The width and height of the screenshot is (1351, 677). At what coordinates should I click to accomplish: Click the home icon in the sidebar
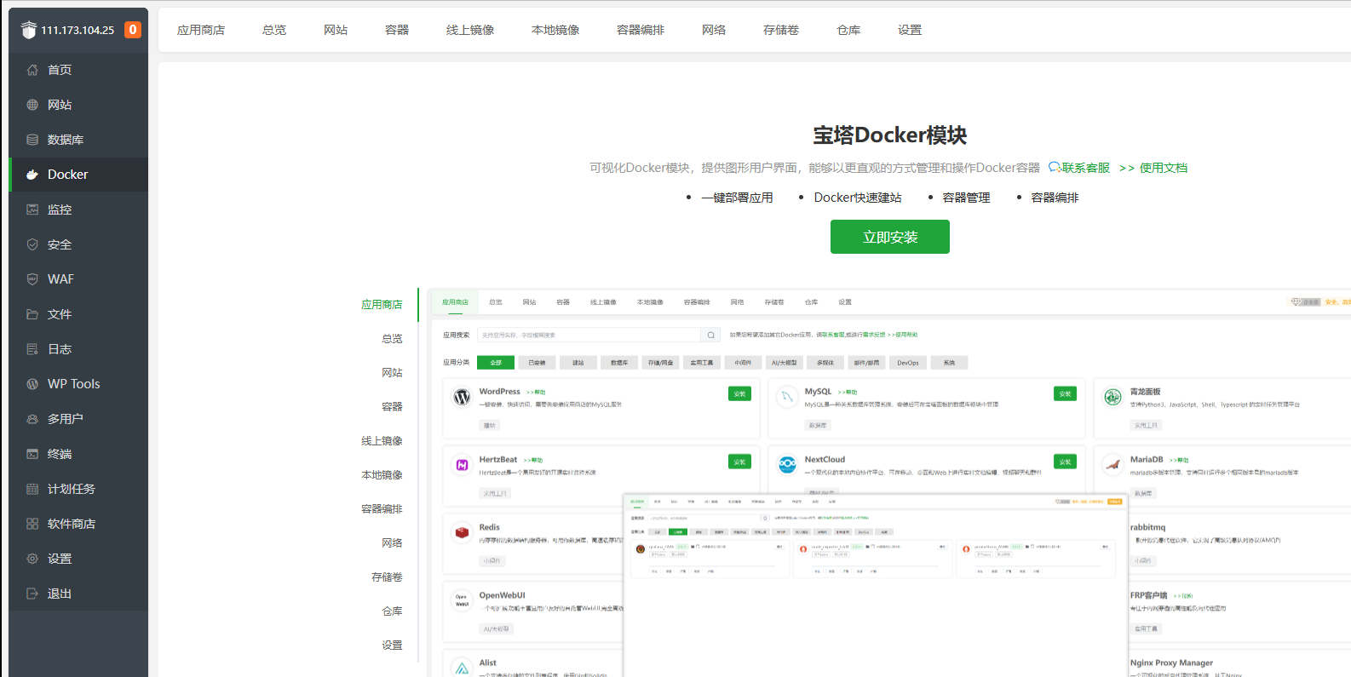32,70
